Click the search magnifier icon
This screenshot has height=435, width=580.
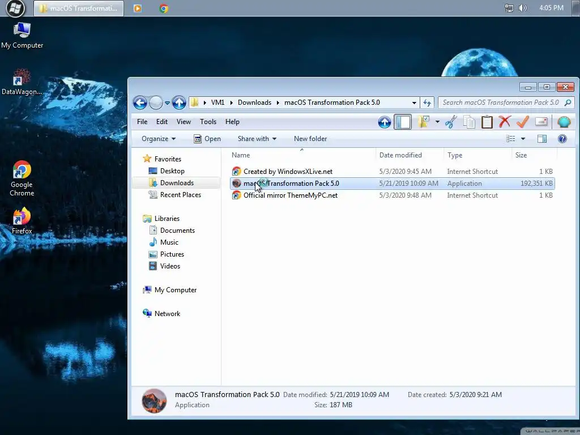pyautogui.click(x=568, y=103)
